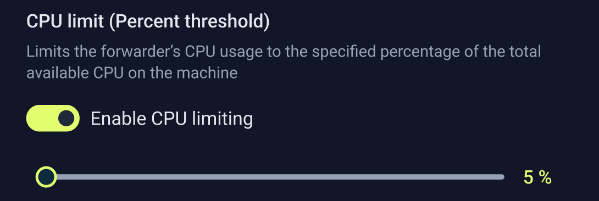Click the yellow left half of the toggle
This screenshot has height=201, width=599.
[x=41, y=118]
